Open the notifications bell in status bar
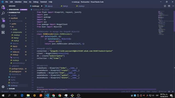 click(173, 92)
